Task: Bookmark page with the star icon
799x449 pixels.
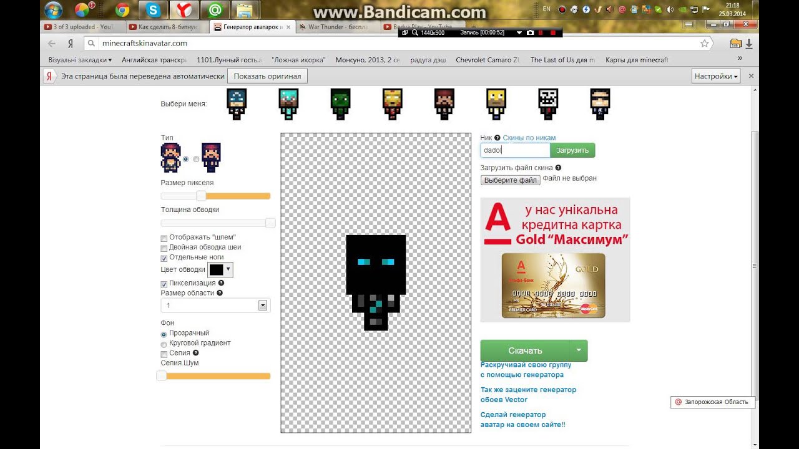Action: (x=705, y=44)
